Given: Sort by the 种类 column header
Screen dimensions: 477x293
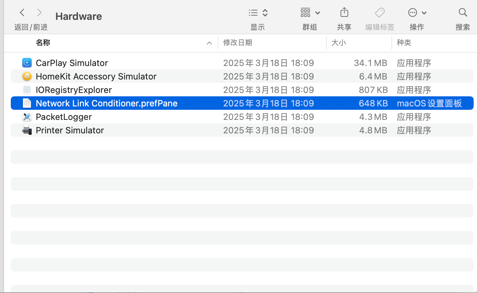Looking at the screenshot, I should (404, 43).
